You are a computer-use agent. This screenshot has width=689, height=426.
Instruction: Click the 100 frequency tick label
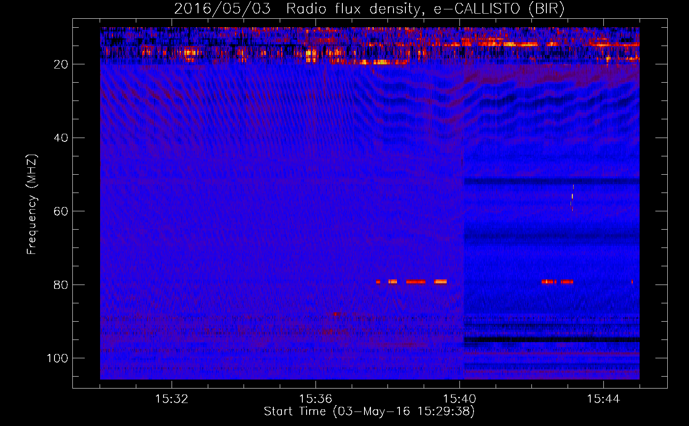(x=57, y=358)
